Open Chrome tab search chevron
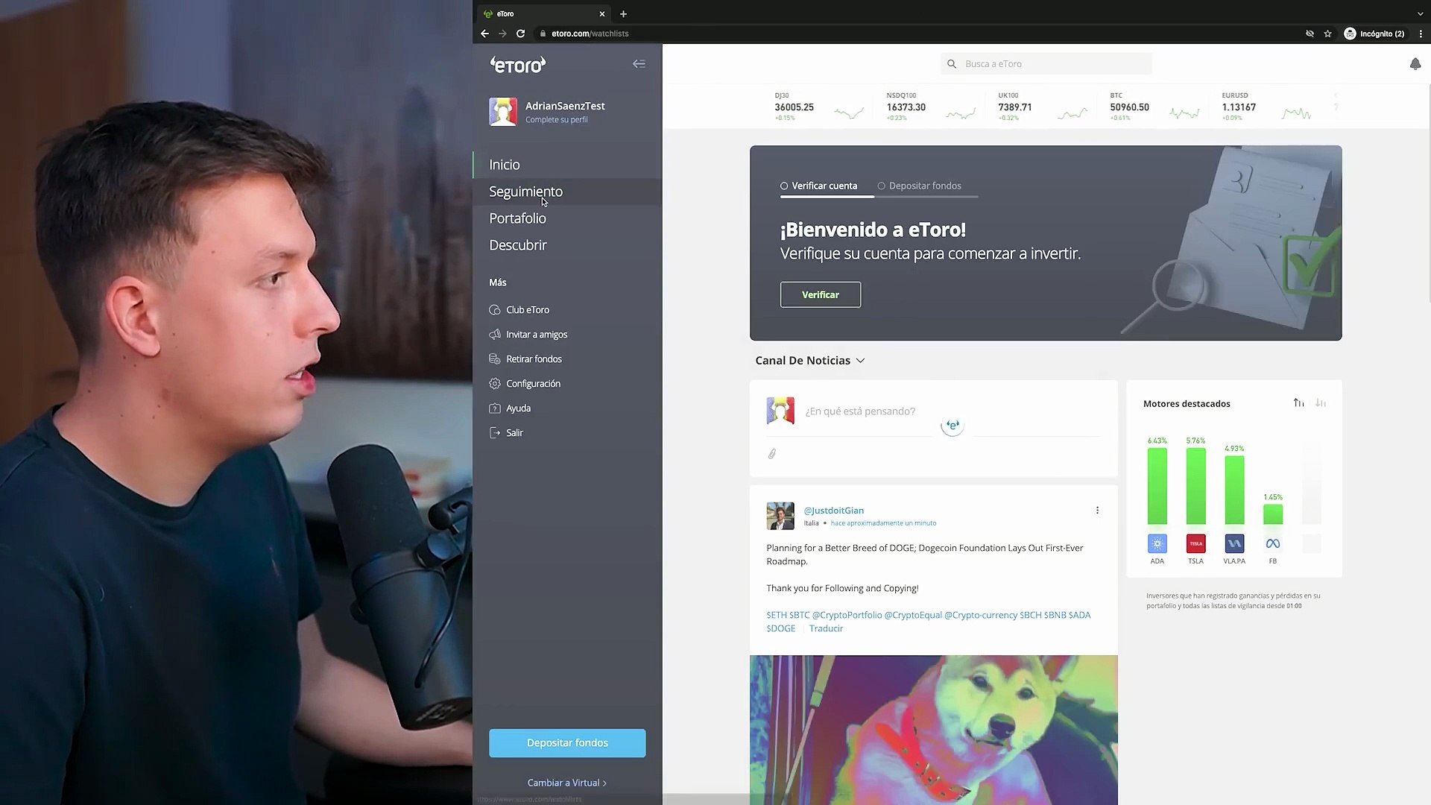The height and width of the screenshot is (805, 1431). [x=1420, y=13]
